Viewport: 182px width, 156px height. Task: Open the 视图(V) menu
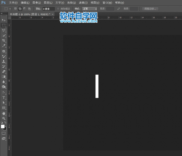[95, 3]
